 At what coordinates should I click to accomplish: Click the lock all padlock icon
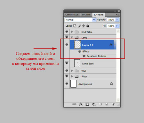[x=88, y=26]
